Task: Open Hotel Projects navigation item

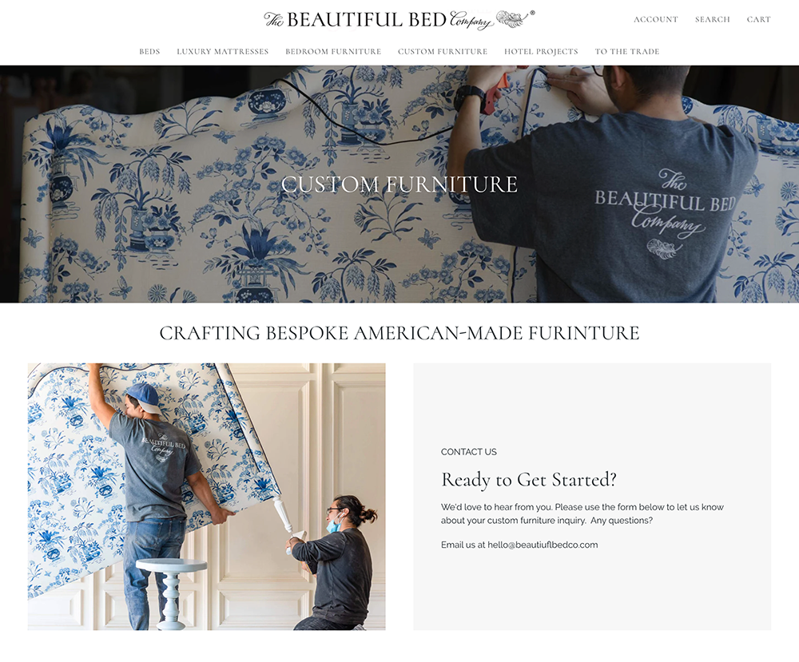Action: point(541,51)
